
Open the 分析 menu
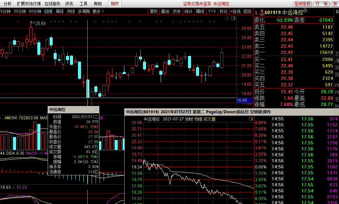click(8, 4)
